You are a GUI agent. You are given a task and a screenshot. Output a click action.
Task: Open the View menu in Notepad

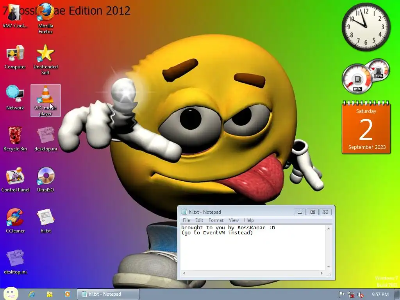tap(234, 220)
